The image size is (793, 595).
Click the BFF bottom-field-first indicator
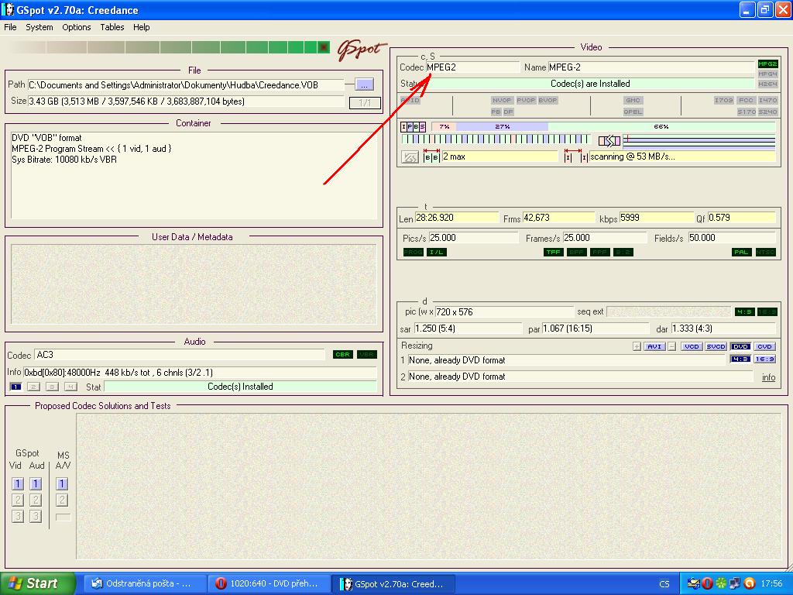pyautogui.click(x=576, y=252)
